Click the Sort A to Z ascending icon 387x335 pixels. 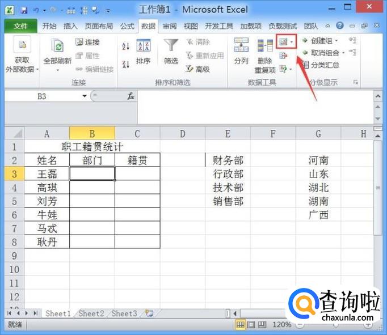125,46
